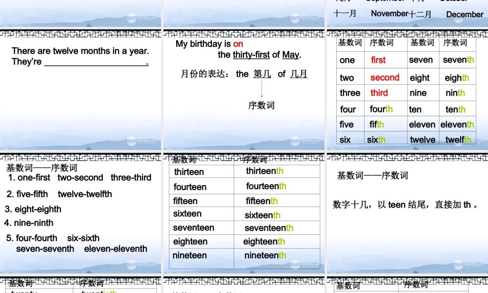Click '基数词——序数词' heading above the numbered list
This screenshot has width=488, height=293.
click(41, 168)
